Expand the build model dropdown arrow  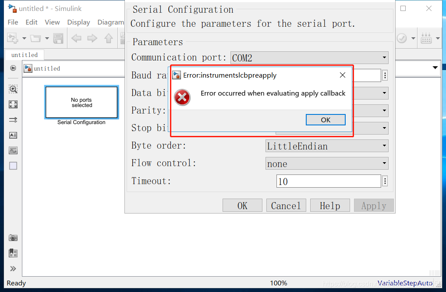(438, 38)
